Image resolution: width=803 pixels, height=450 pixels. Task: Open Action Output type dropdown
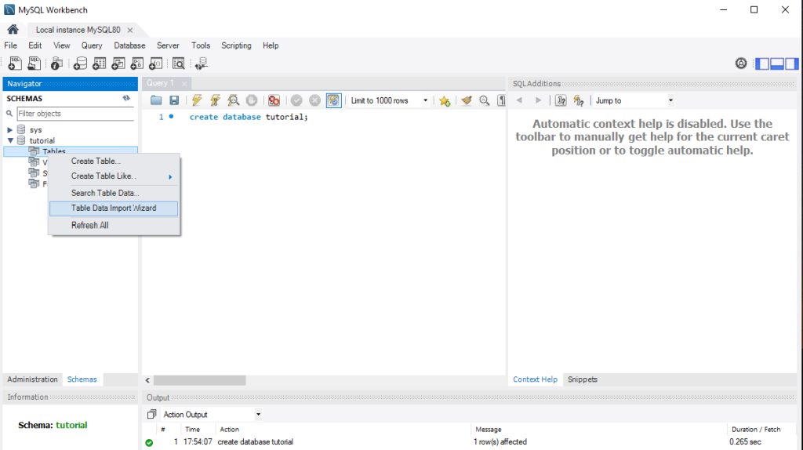click(258, 414)
